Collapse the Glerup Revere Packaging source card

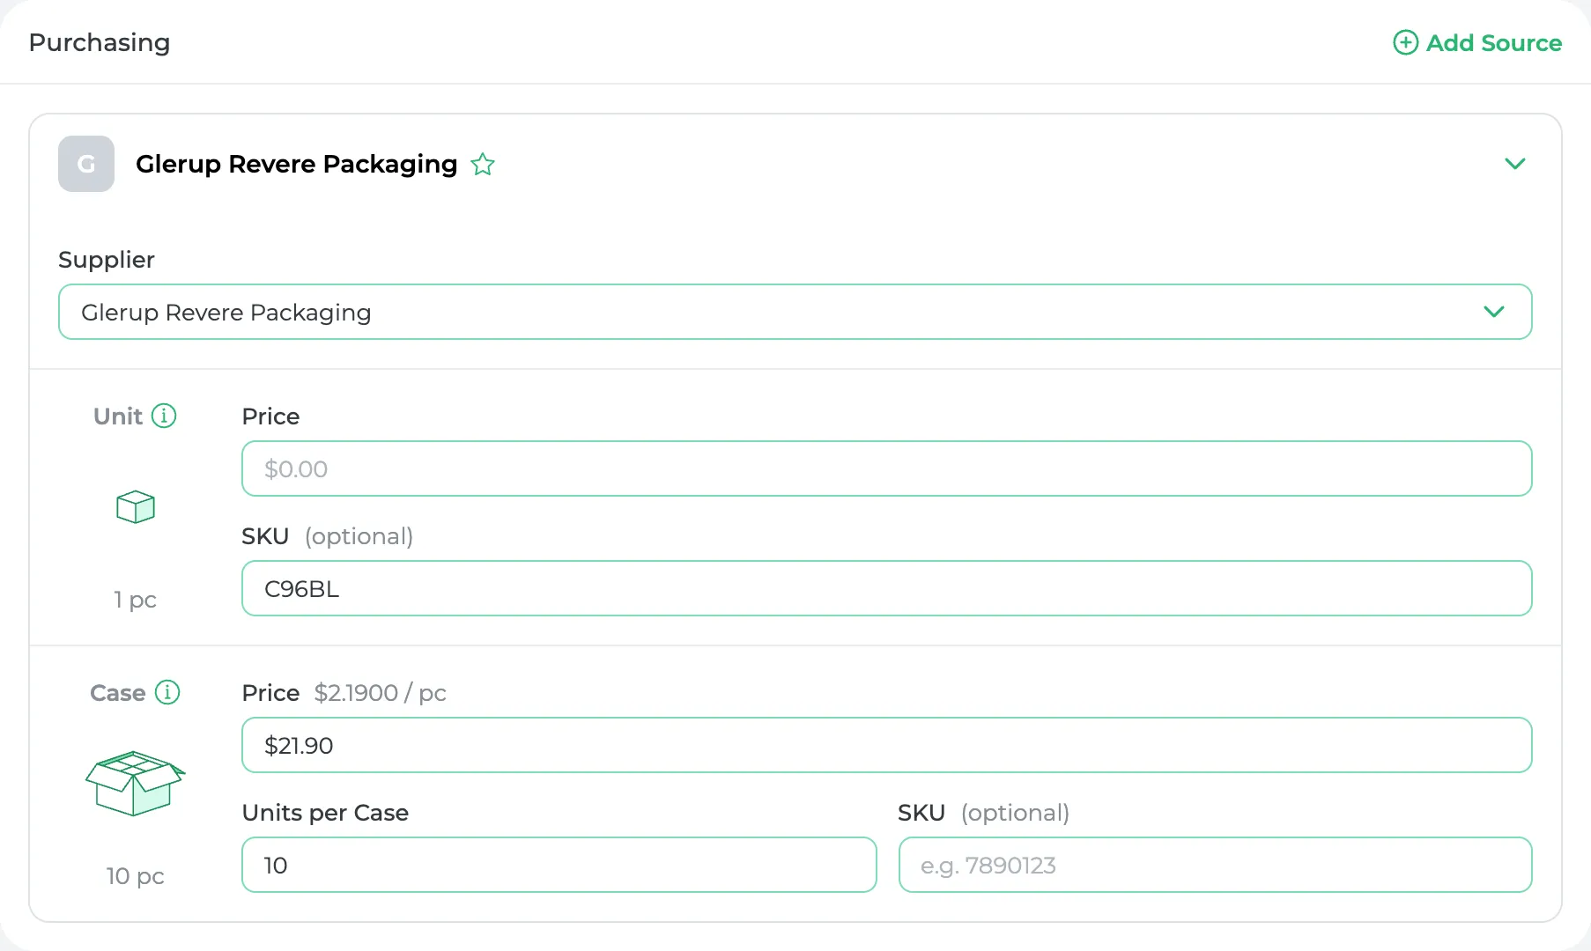[1515, 164]
